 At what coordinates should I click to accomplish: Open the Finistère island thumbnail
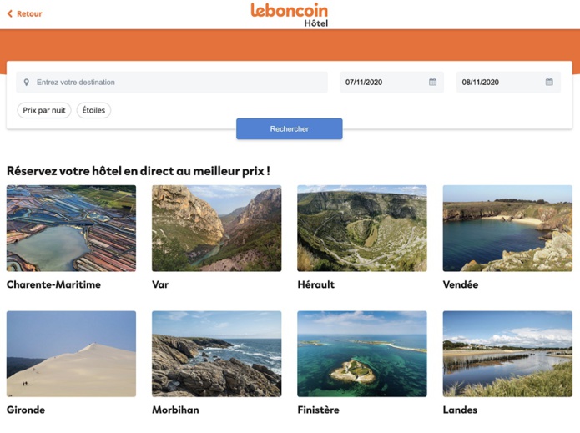[361, 354]
